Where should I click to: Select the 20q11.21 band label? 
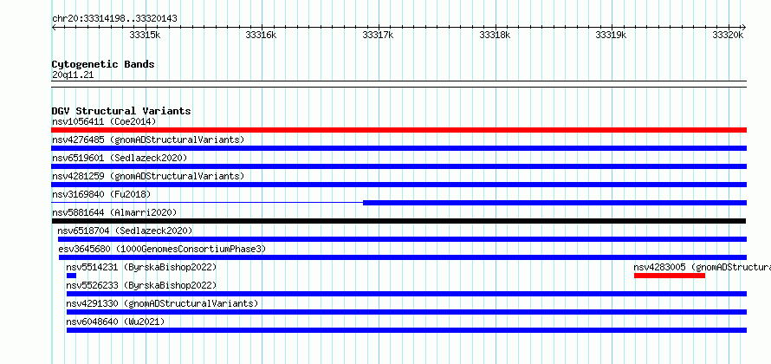[x=72, y=75]
